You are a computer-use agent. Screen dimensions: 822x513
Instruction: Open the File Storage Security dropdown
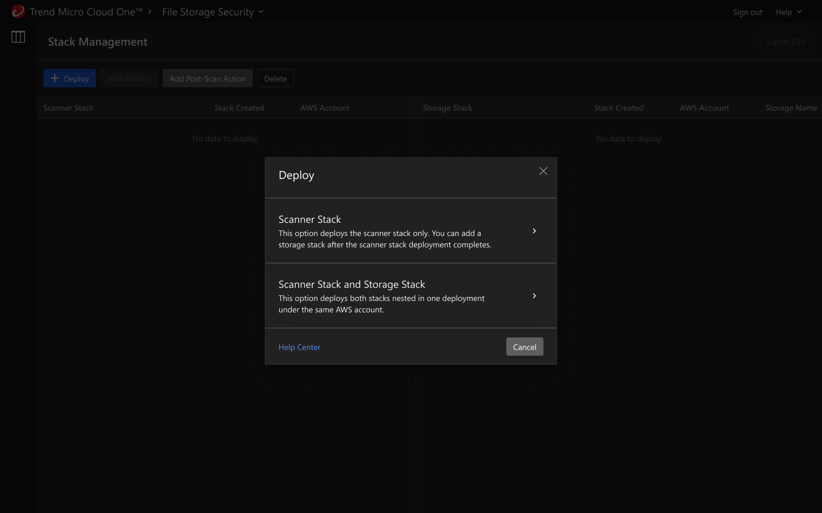pos(212,12)
